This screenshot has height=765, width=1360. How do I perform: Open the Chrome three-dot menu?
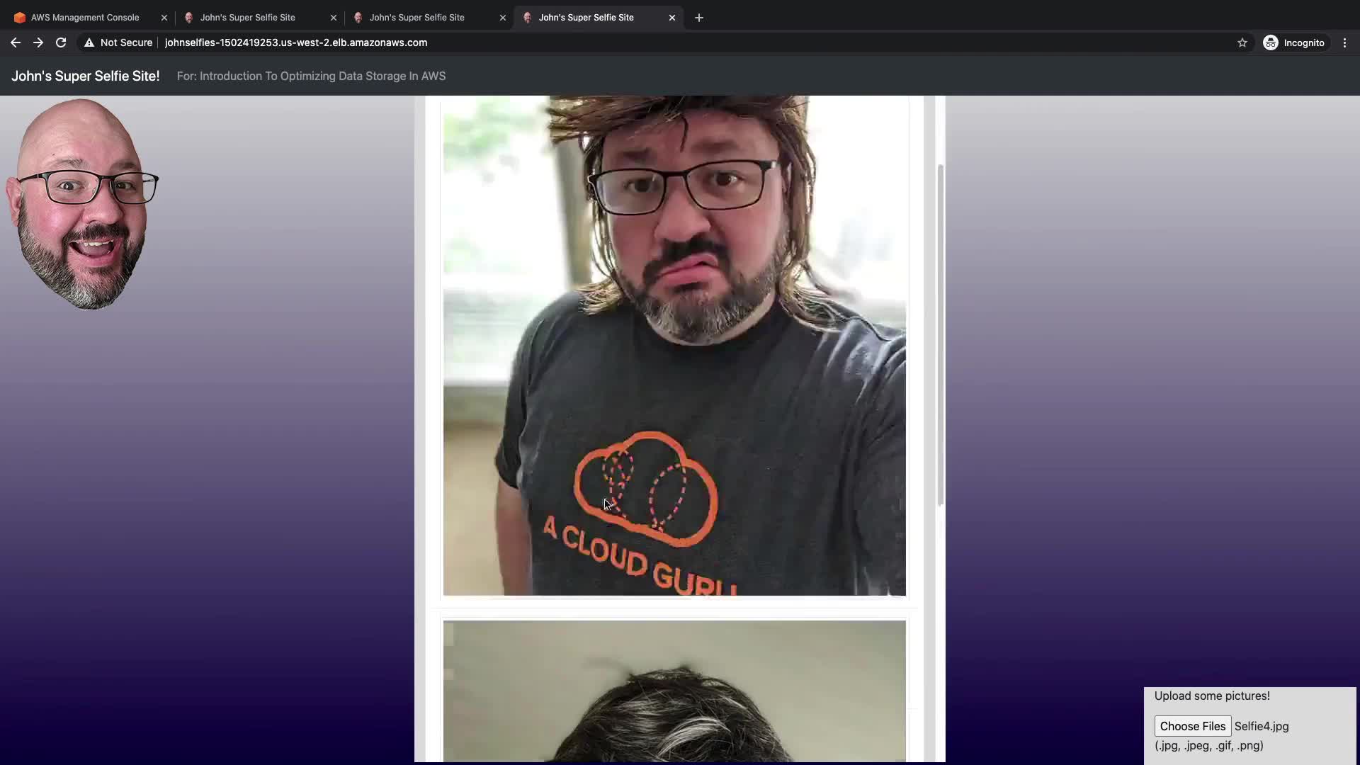tap(1344, 42)
